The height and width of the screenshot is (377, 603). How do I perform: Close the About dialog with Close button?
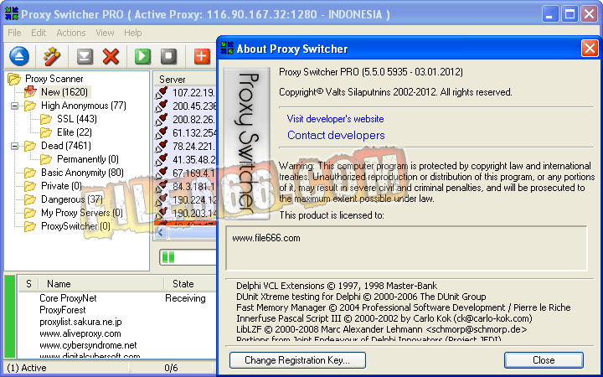pyautogui.click(x=544, y=360)
